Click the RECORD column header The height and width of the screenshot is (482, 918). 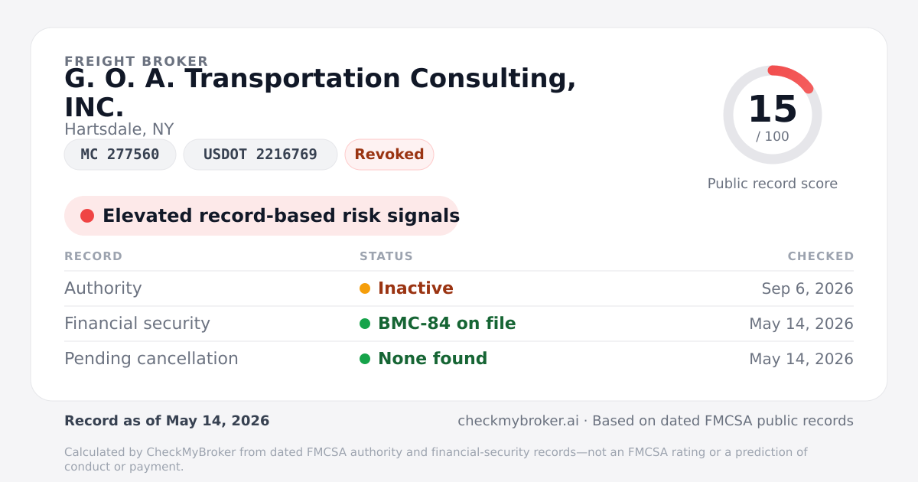coord(93,256)
